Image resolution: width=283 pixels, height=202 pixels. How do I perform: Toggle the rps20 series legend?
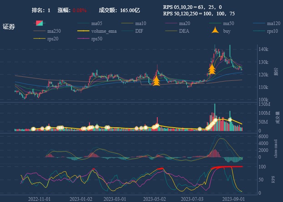point(39,39)
